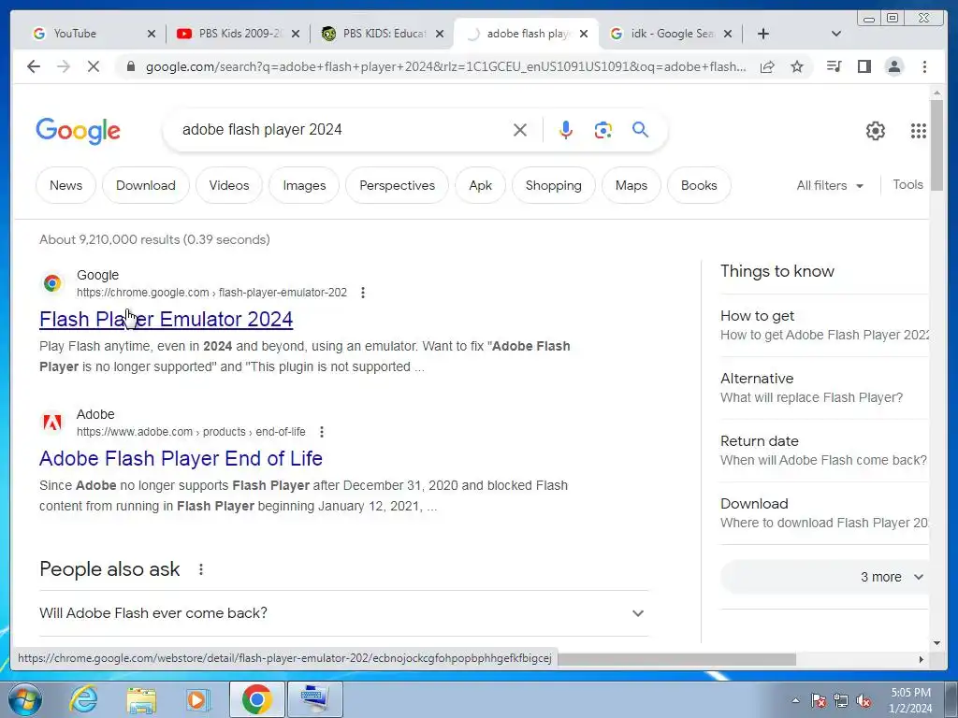Open the Google apps grid
The height and width of the screenshot is (718, 958).
click(x=919, y=131)
